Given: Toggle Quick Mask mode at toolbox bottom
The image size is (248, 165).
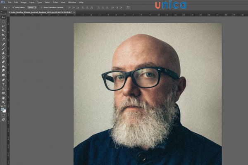Looking at the screenshot, I should pyautogui.click(x=3, y=115).
